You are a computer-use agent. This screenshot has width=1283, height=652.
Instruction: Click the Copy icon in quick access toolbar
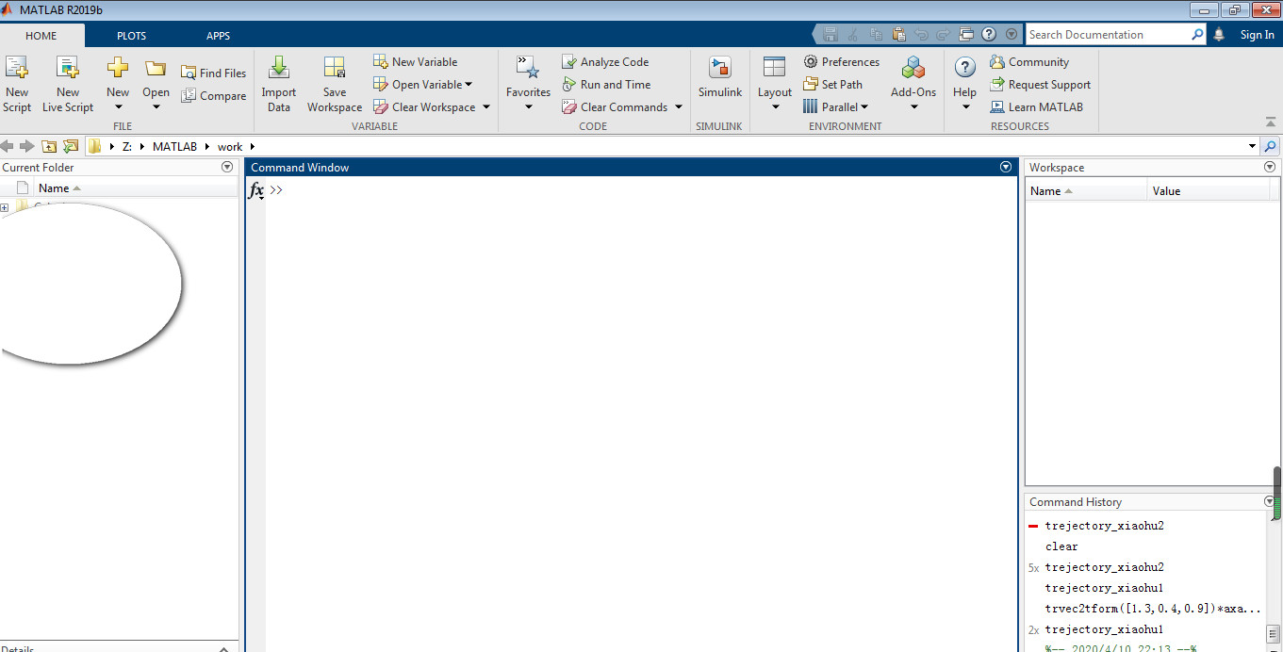click(x=876, y=34)
